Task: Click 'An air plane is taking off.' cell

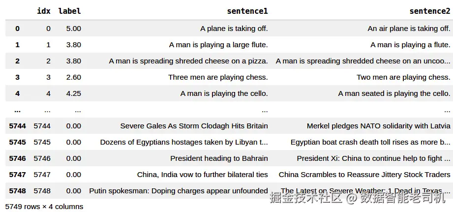Action: tap(409, 29)
